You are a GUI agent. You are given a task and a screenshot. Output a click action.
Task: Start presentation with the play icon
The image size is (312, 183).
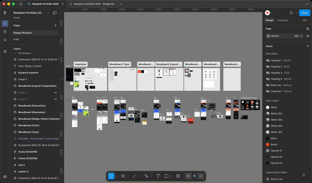(291, 13)
